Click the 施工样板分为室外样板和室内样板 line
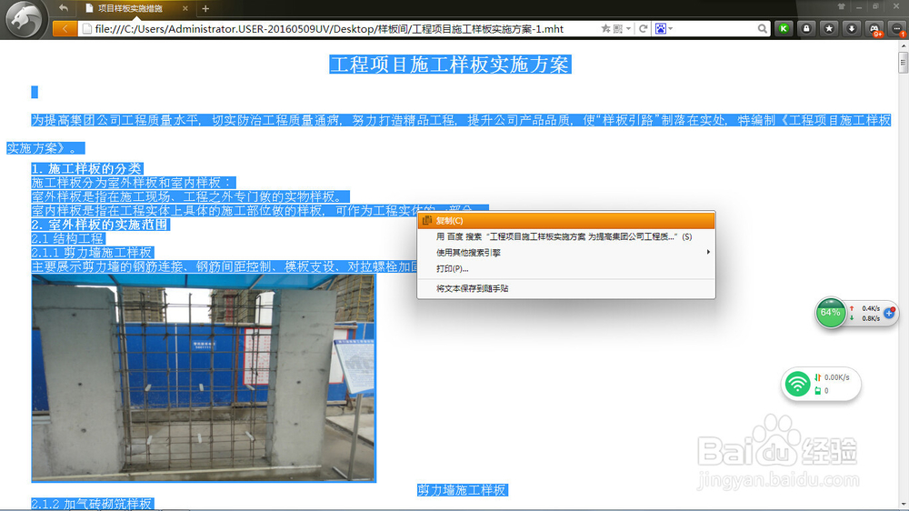 point(134,183)
